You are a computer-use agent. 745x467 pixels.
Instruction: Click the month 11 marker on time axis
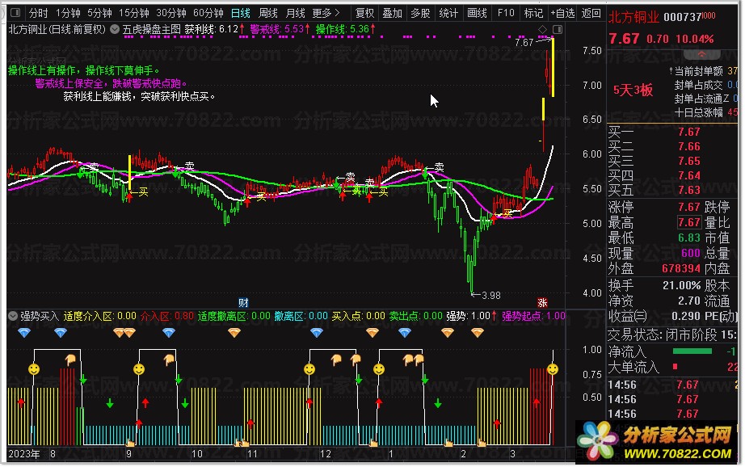(252, 454)
